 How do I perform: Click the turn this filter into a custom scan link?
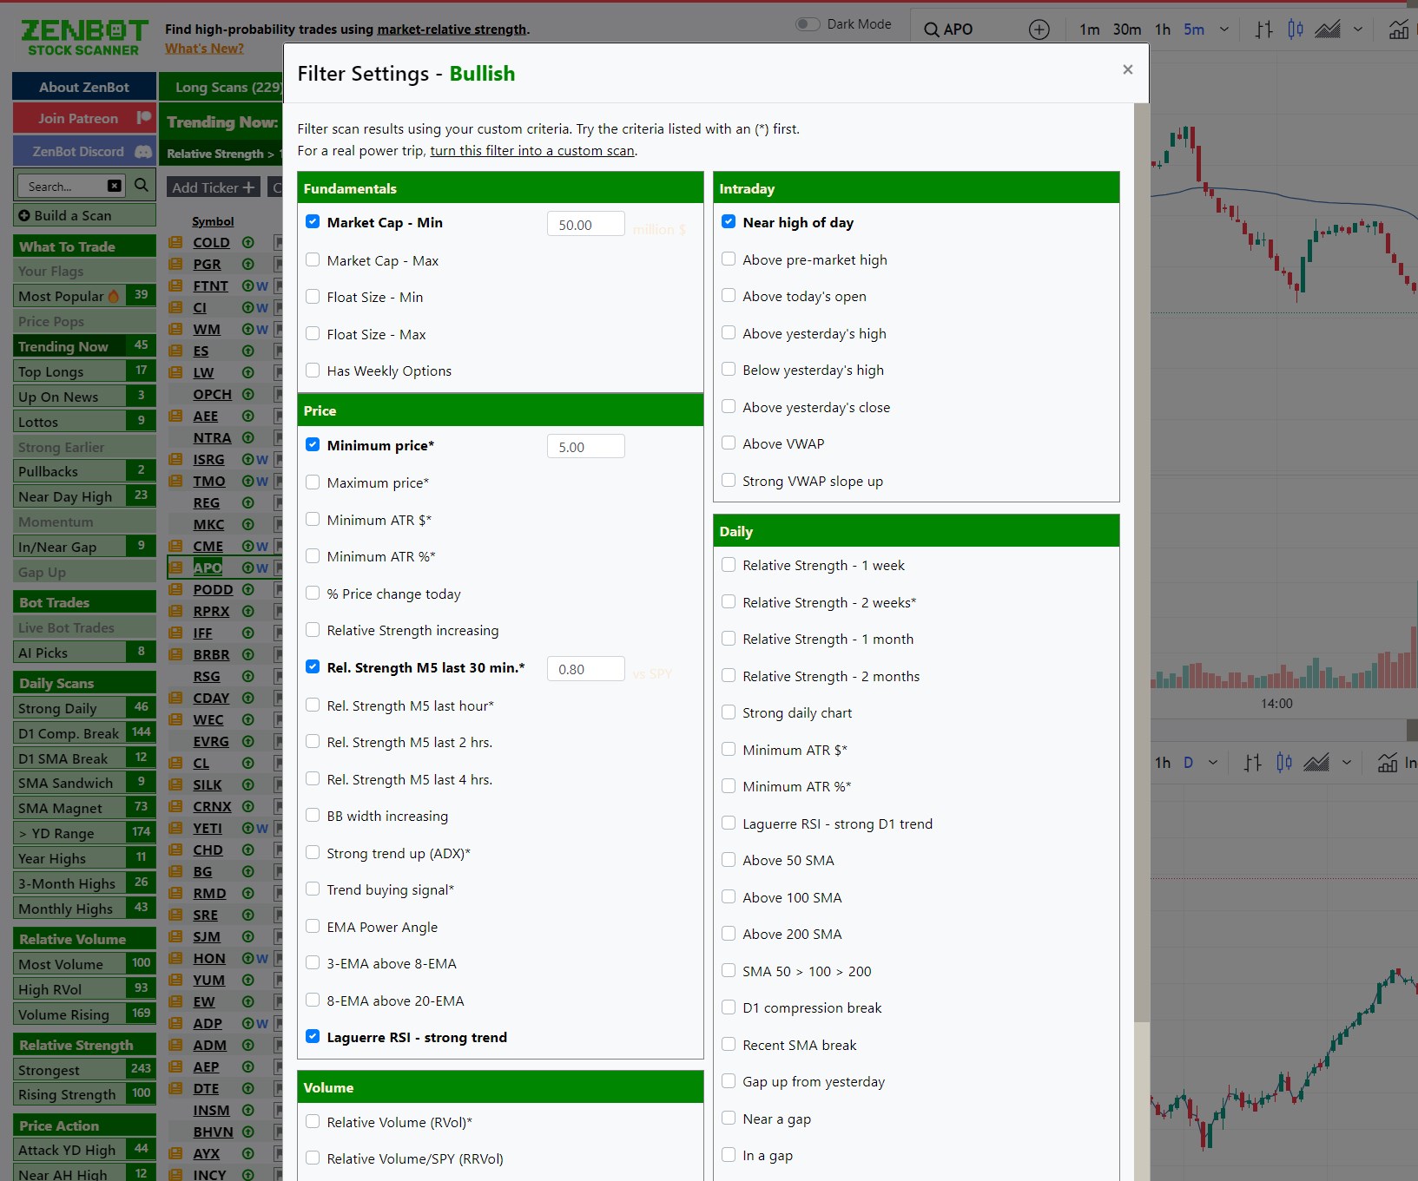tap(531, 150)
